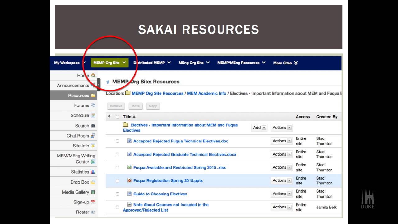Viewport: 398px width, 224px height.
Task: Open Actions for Accepted Rejected Fuqua Technical Electives.doc
Action: [x=282, y=141]
